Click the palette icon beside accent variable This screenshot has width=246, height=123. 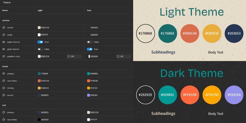click(x=4, y=95)
